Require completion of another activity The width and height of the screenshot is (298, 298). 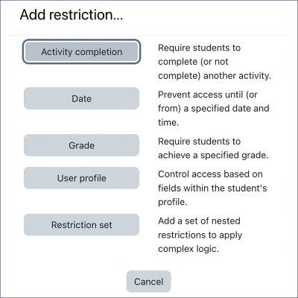81,52
